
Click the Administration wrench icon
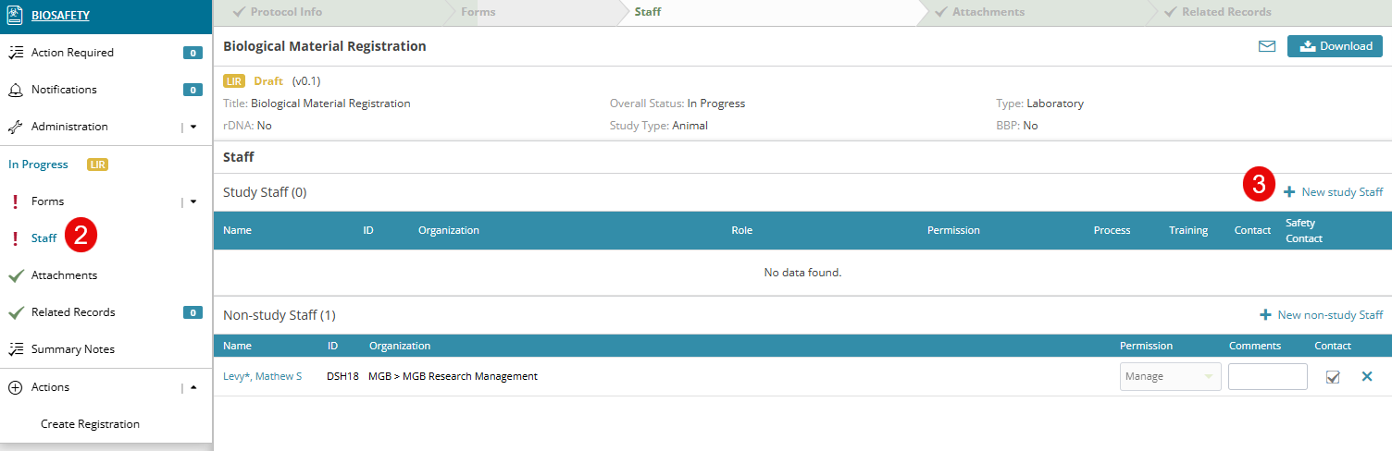[x=15, y=127]
